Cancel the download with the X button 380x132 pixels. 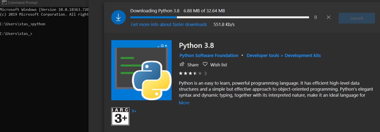click(329, 17)
